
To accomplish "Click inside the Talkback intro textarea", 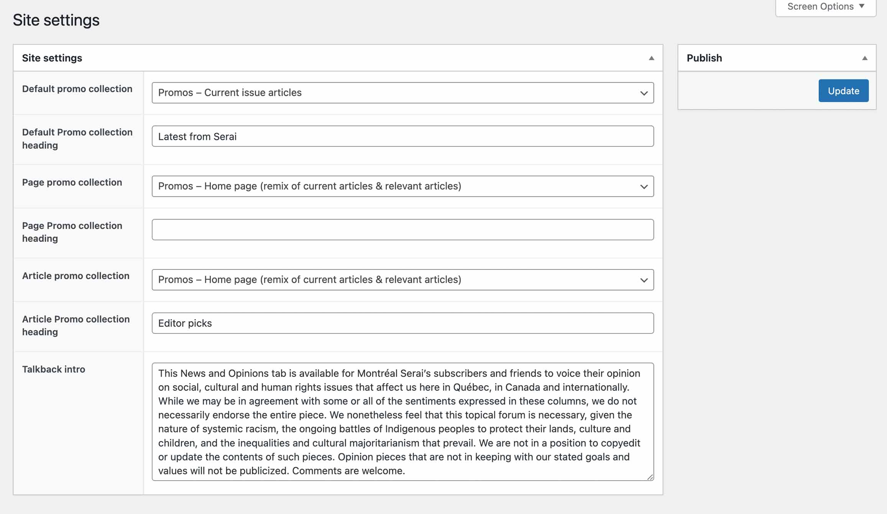I will pyautogui.click(x=402, y=422).
